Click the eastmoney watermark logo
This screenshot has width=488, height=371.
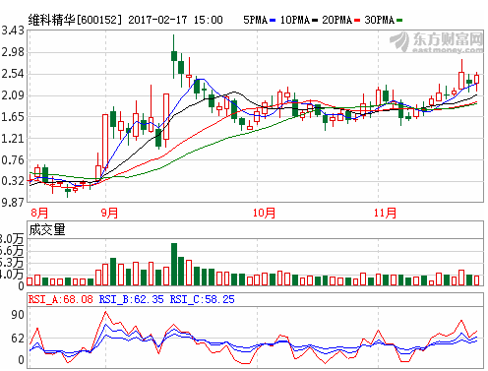437,41
